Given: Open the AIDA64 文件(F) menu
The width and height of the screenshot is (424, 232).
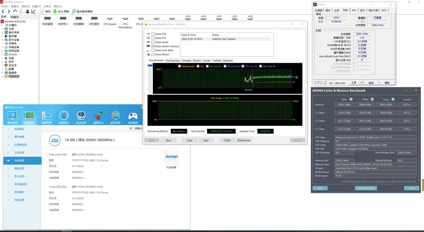Looking at the screenshot, I should (5, 6).
